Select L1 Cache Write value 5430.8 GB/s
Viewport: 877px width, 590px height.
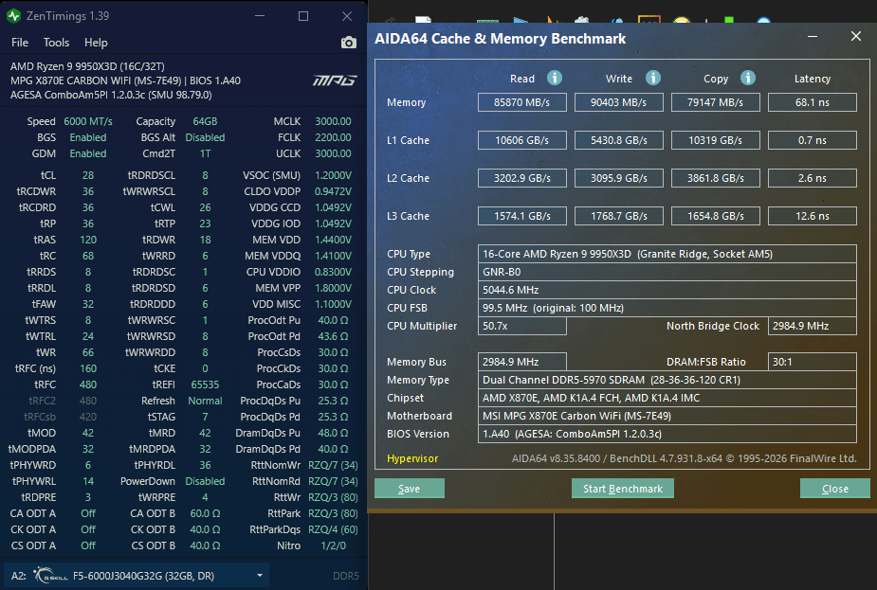(x=618, y=140)
